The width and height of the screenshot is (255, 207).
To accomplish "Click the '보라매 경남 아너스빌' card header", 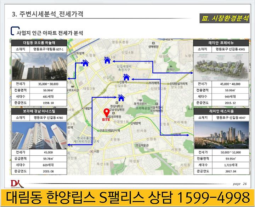I will pos(39,111).
